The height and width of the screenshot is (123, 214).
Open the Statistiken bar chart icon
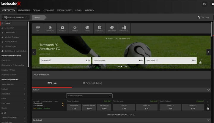coord(124,28)
